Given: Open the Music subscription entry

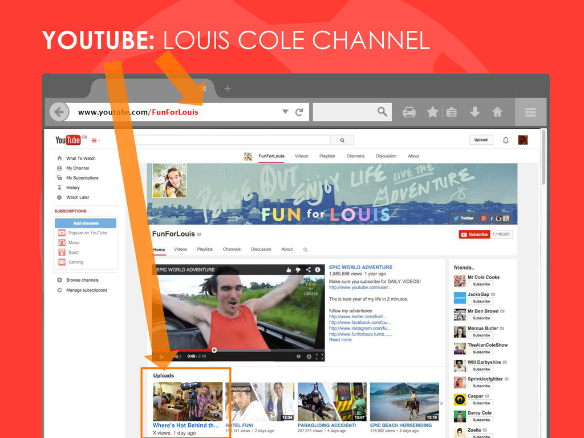Looking at the screenshot, I should point(74,242).
